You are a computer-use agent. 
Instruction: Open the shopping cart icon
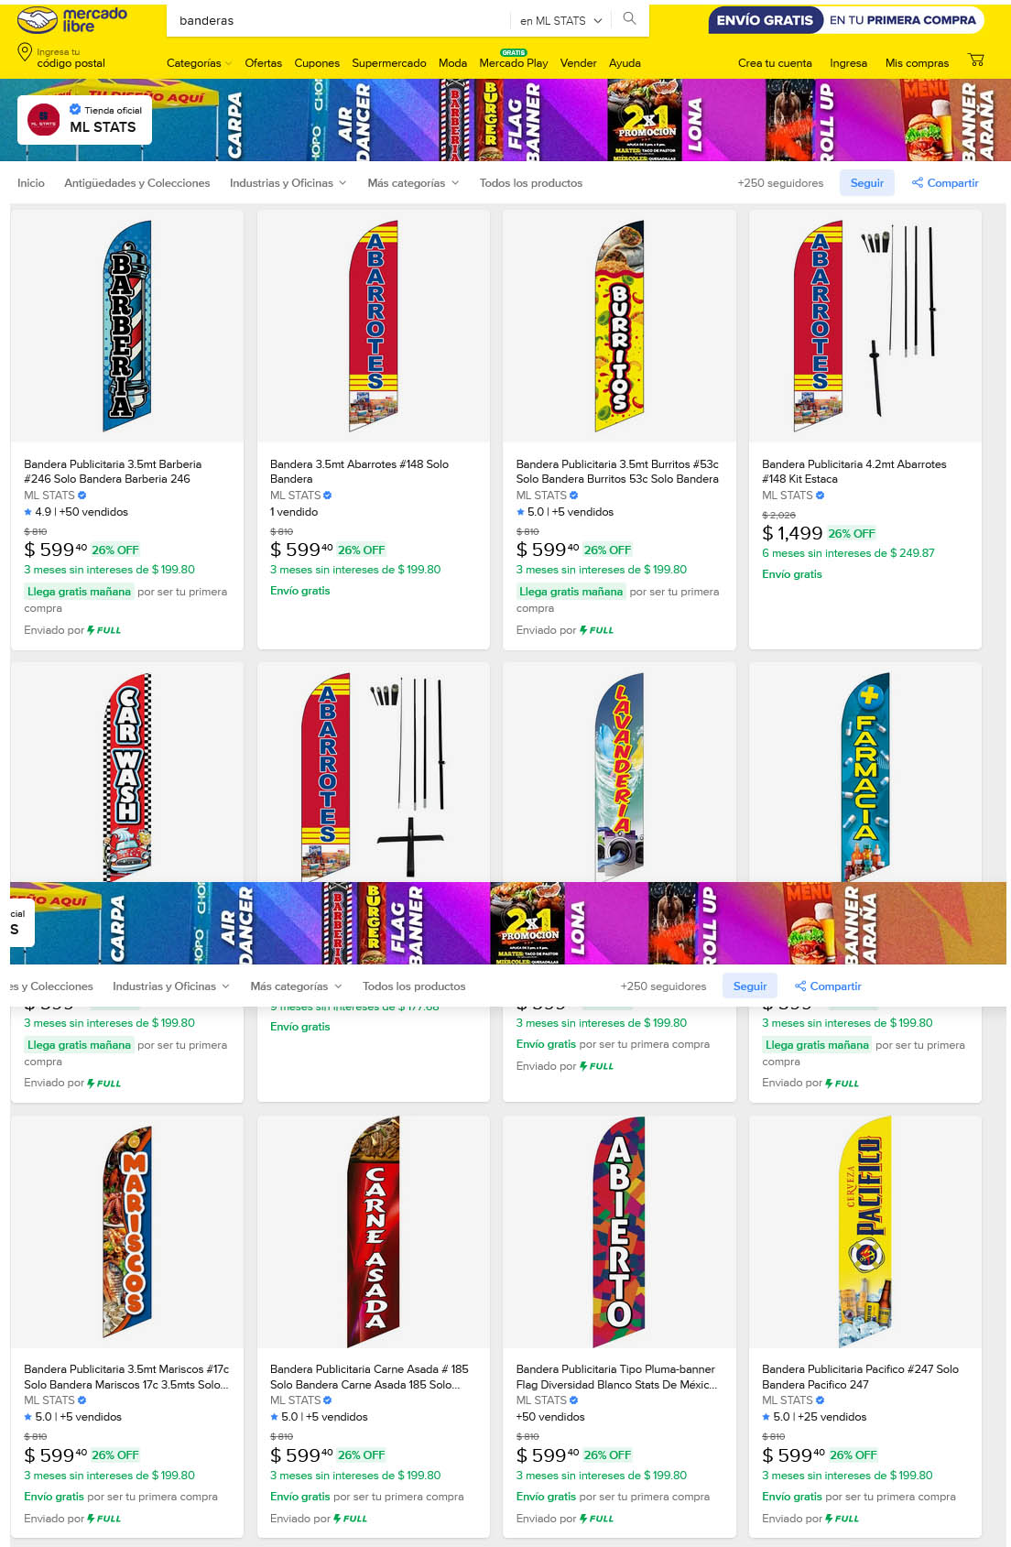coord(976,60)
